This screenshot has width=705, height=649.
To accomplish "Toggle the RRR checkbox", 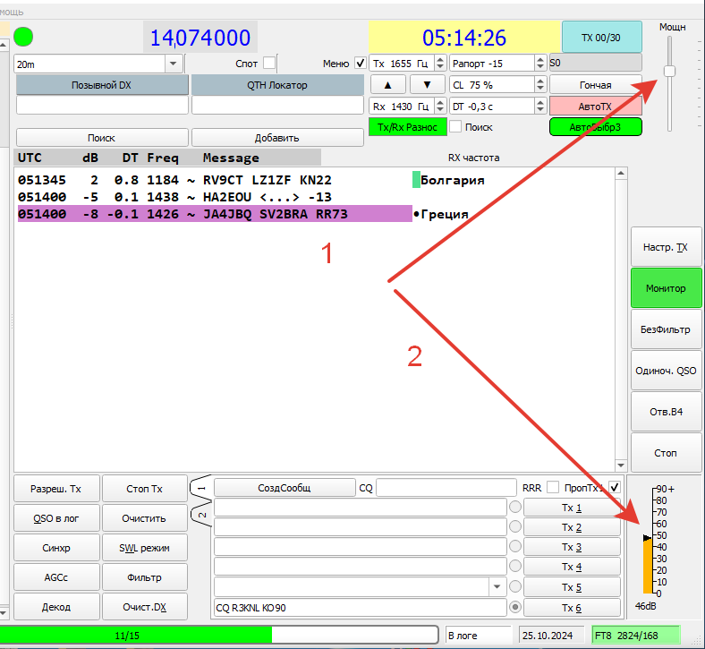I will coord(553,488).
